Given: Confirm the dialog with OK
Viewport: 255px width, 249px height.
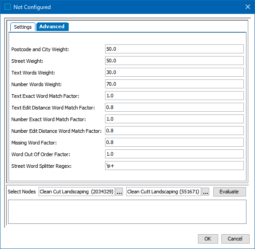Looking at the screenshot, I should pyautogui.click(x=208, y=239).
